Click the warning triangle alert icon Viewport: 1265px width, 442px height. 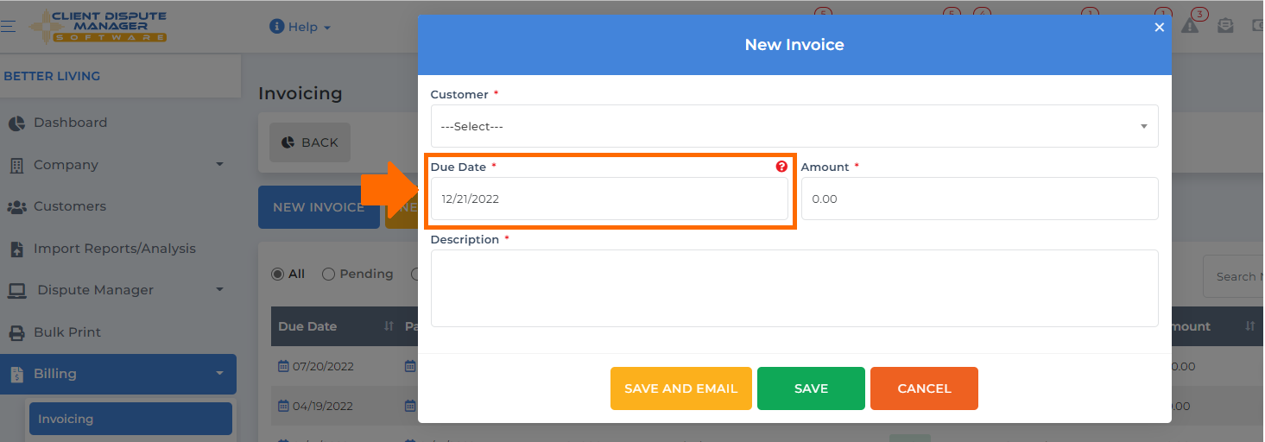click(x=1190, y=26)
